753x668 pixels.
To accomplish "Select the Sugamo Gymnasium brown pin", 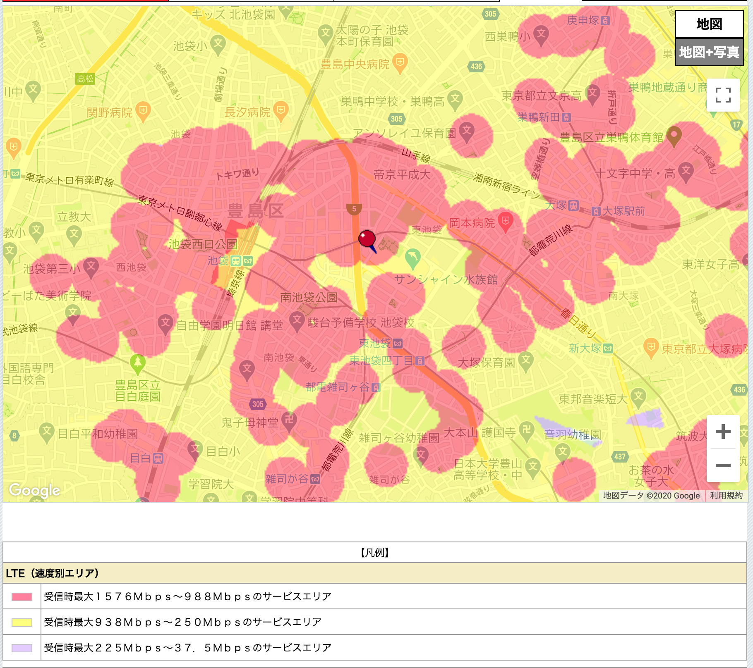I will click(674, 136).
